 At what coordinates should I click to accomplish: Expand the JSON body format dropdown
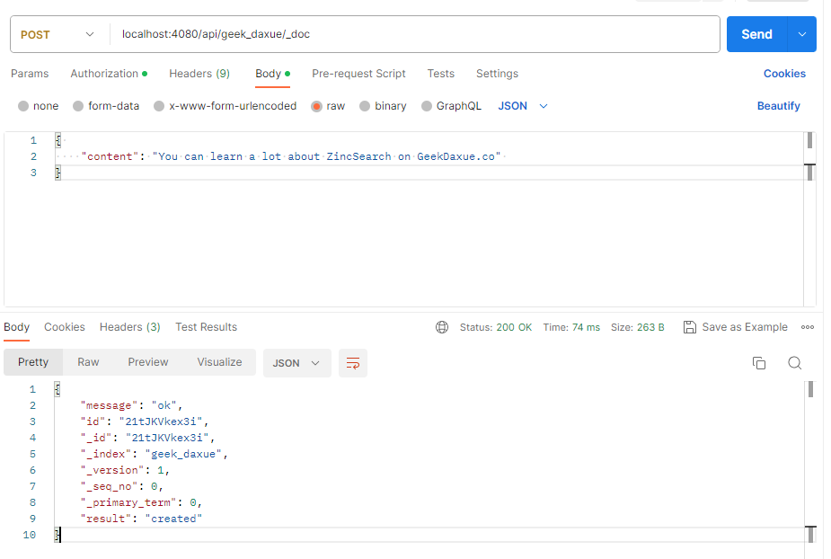point(523,106)
